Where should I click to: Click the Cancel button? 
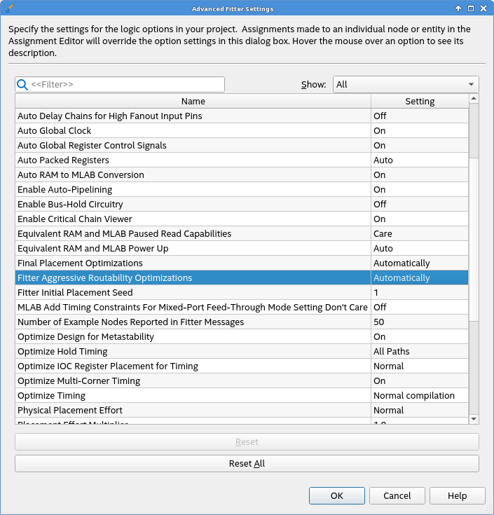pos(397,496)
